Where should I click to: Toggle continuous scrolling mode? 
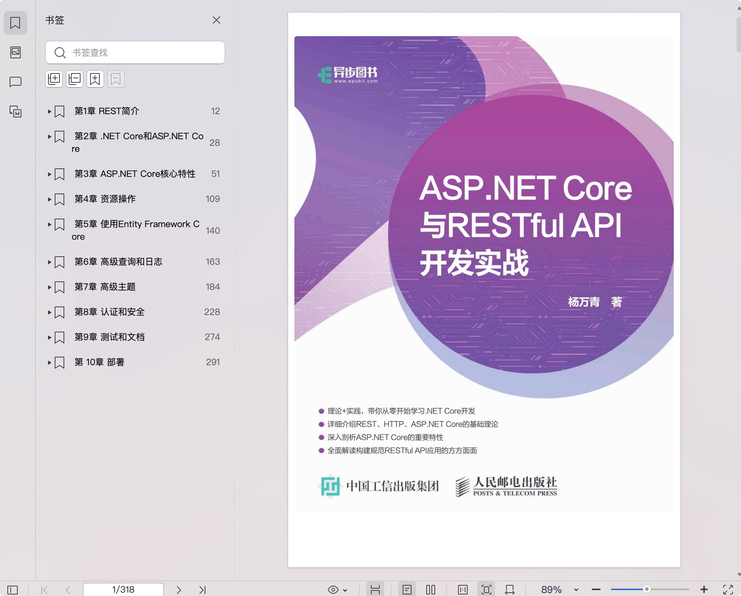click(x=375, y=589)
